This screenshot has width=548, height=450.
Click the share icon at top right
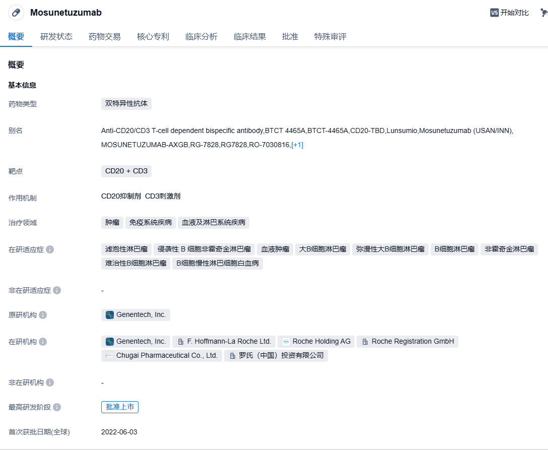[543, 13]
